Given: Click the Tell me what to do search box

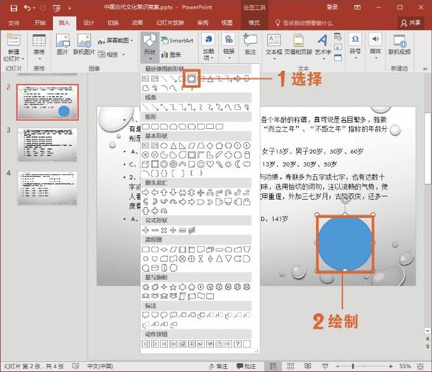Looking at the screenshot, I should pos(304,23).
